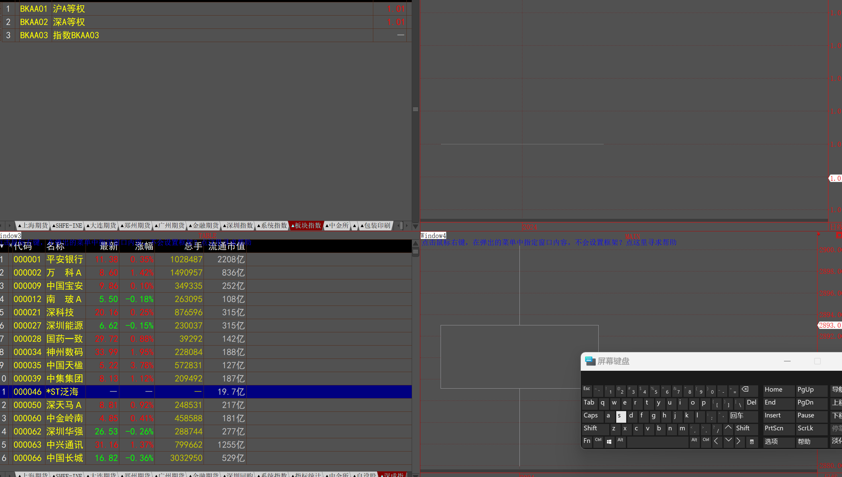Click the upper table vertical scrollbar grip
842x477 pixels.
click(415, 109)
